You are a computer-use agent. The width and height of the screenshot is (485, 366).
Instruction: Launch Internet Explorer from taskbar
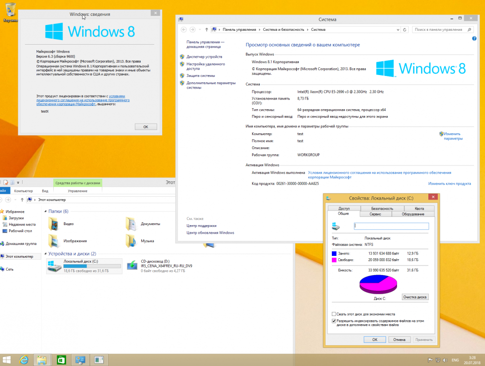(x=24, y=360)
